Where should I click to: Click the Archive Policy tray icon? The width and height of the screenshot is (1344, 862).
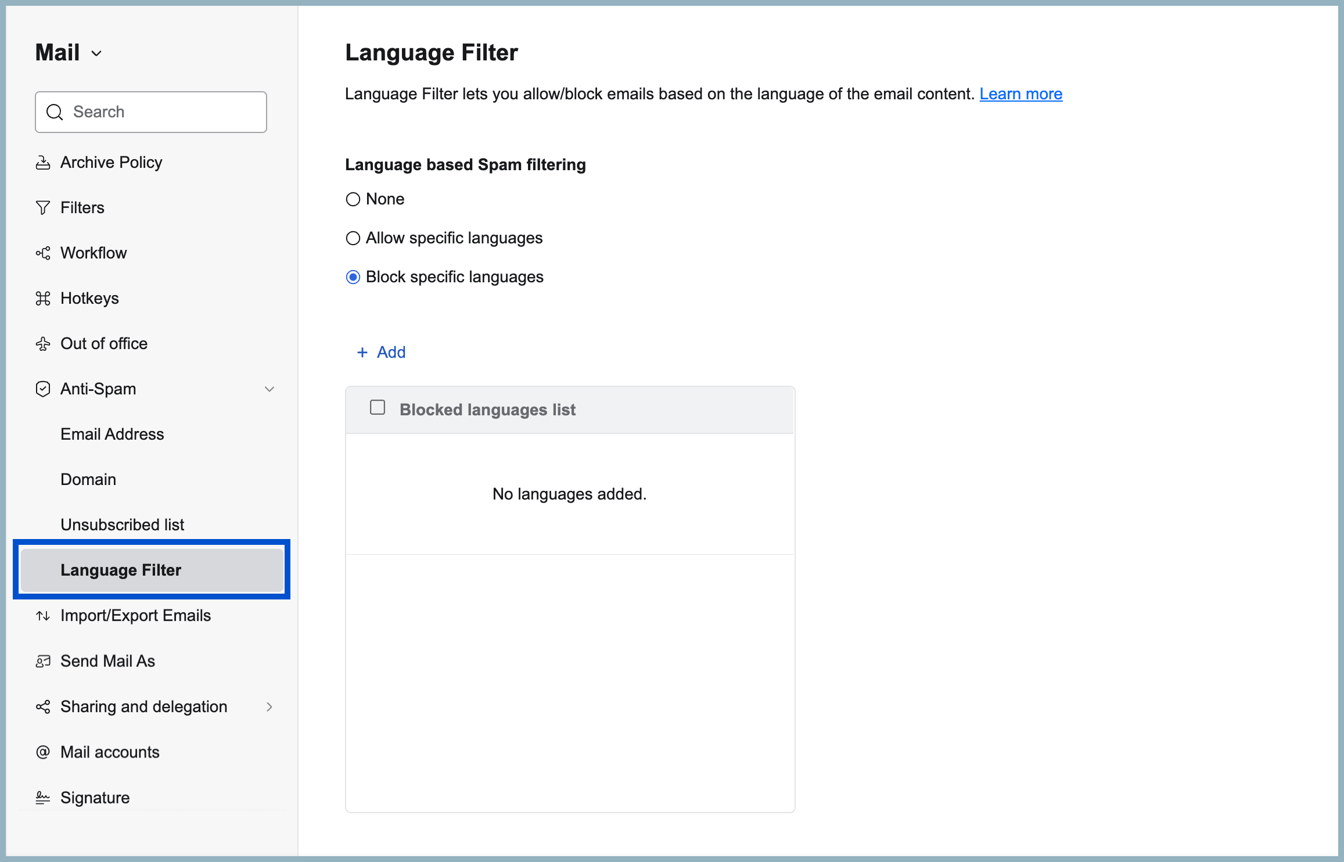click(43, 163)
